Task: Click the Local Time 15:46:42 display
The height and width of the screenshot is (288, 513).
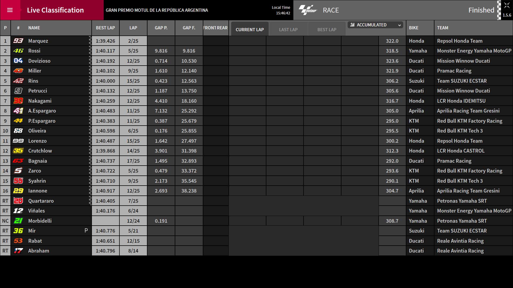Action: (x=281, y=10)
